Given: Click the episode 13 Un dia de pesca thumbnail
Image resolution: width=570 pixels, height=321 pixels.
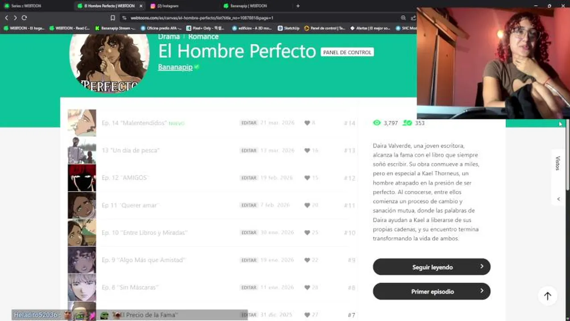Looking at the screenshot, I should pos(82,150).
